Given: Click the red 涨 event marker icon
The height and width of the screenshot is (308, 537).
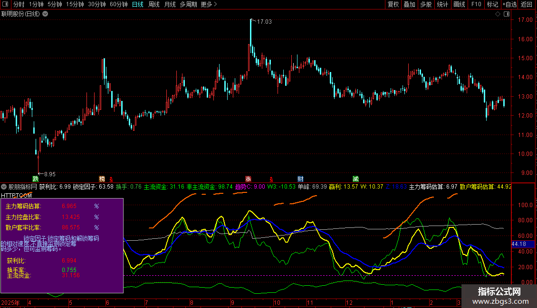Looking at the screenshot, I should [248, 179].
